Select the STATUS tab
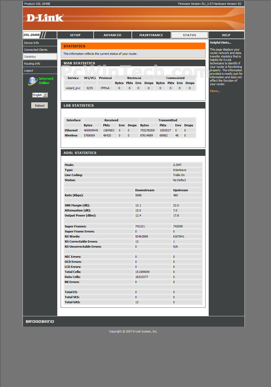The height and width of the screenshot is (387, 271). pos(190,35)
